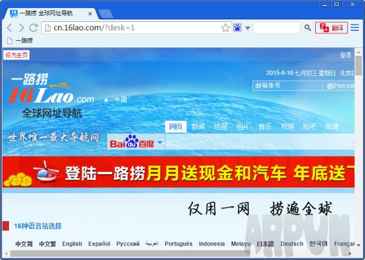
Task: Switch to the 视频 search tab
Action: click(287, 126)
